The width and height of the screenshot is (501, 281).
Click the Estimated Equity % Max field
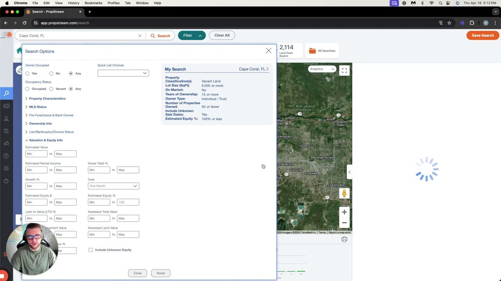point(128,202)
